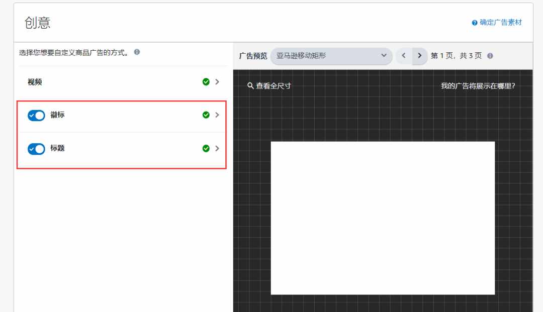Open the 确定广告素材 help link
The width and height of the screenshot is (543, 312).
coord(500,23)
